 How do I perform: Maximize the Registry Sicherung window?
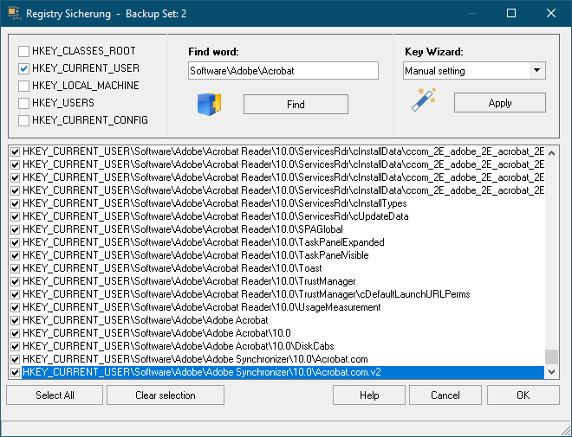(x=511, y=13)
